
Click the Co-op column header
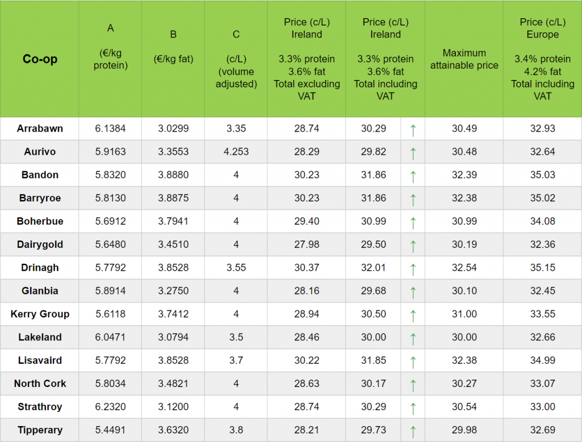(40, 59)
